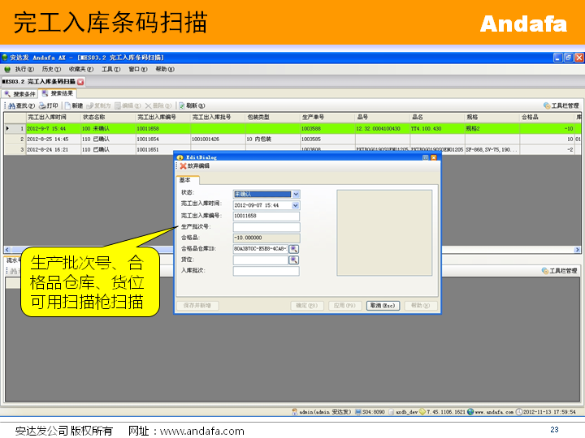Click the 查找 search toolbar icon
585x438 pixels.
point(10,105)
